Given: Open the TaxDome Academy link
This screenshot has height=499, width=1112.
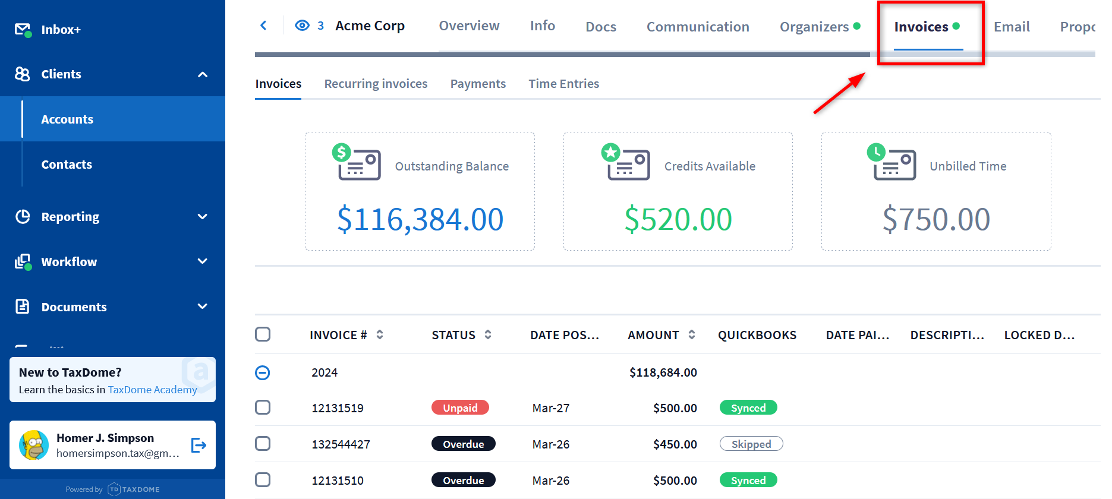Looking at the screenshot, I should (152, 390).
